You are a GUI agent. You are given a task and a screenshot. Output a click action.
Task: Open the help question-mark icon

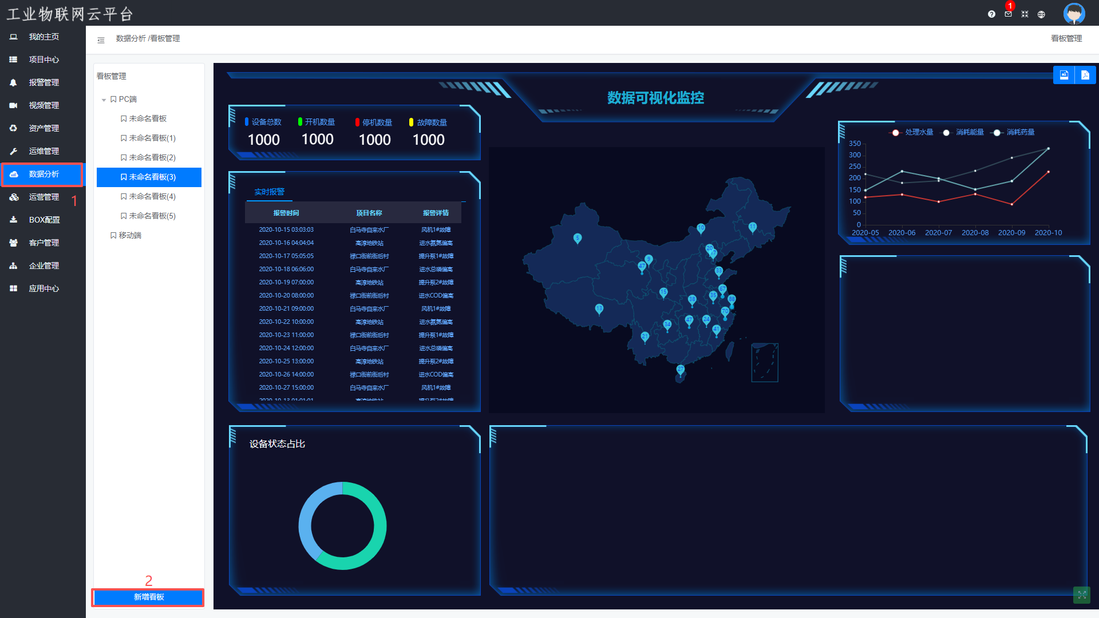click(991, 14)
